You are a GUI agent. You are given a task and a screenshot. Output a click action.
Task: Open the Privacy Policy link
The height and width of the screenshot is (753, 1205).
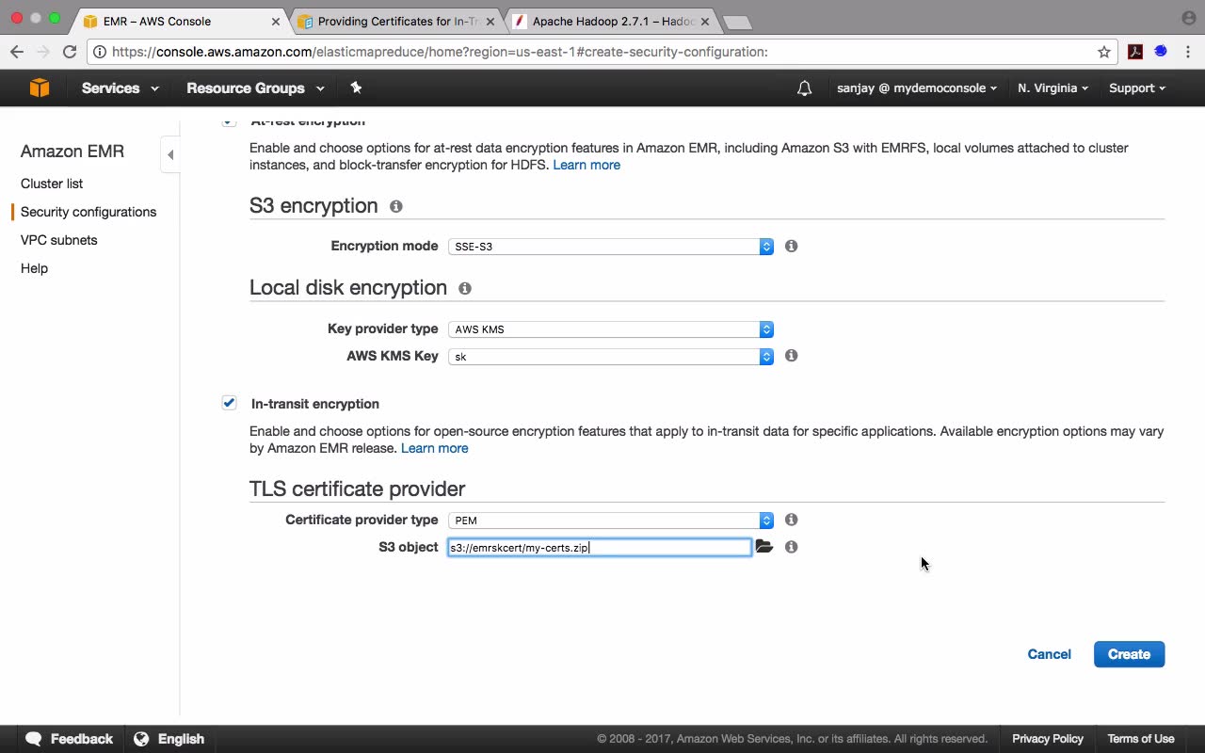click(1048, 739)
